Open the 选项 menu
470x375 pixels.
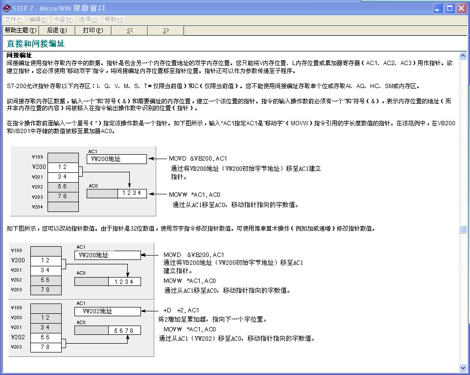tap(89, 20)
